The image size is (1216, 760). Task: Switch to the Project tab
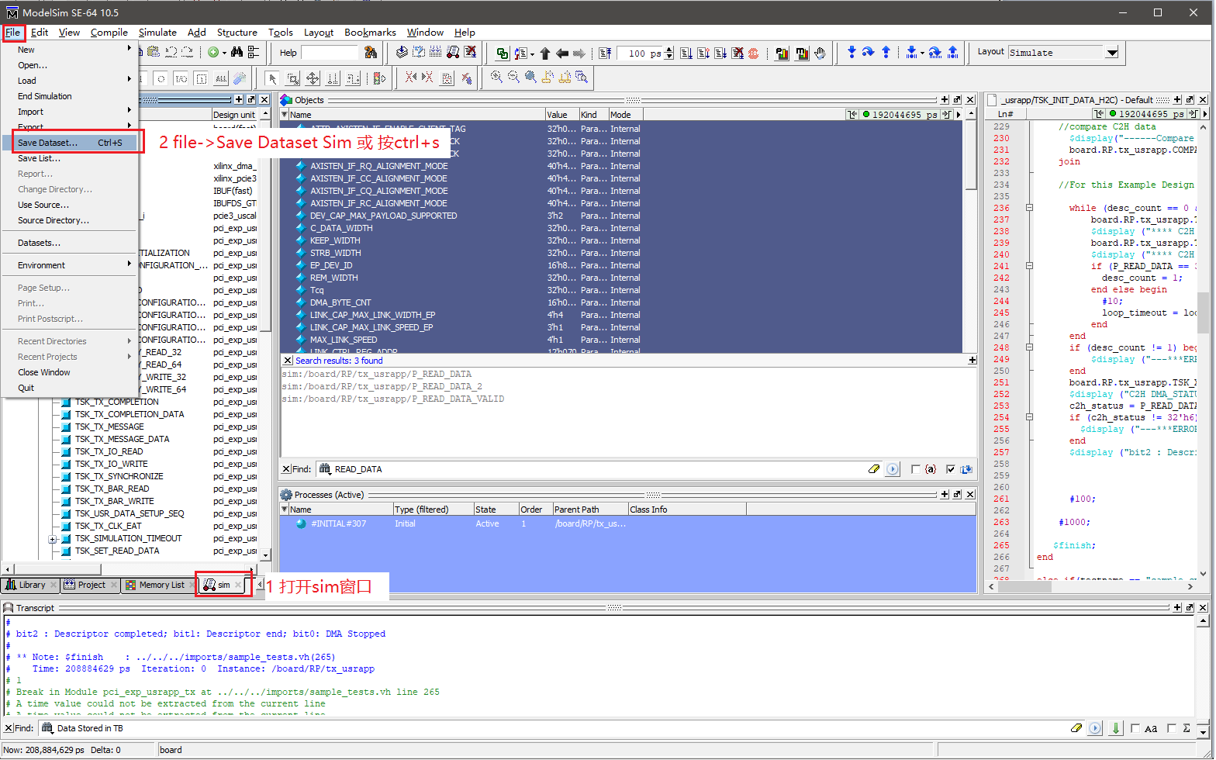pos(91,585)
